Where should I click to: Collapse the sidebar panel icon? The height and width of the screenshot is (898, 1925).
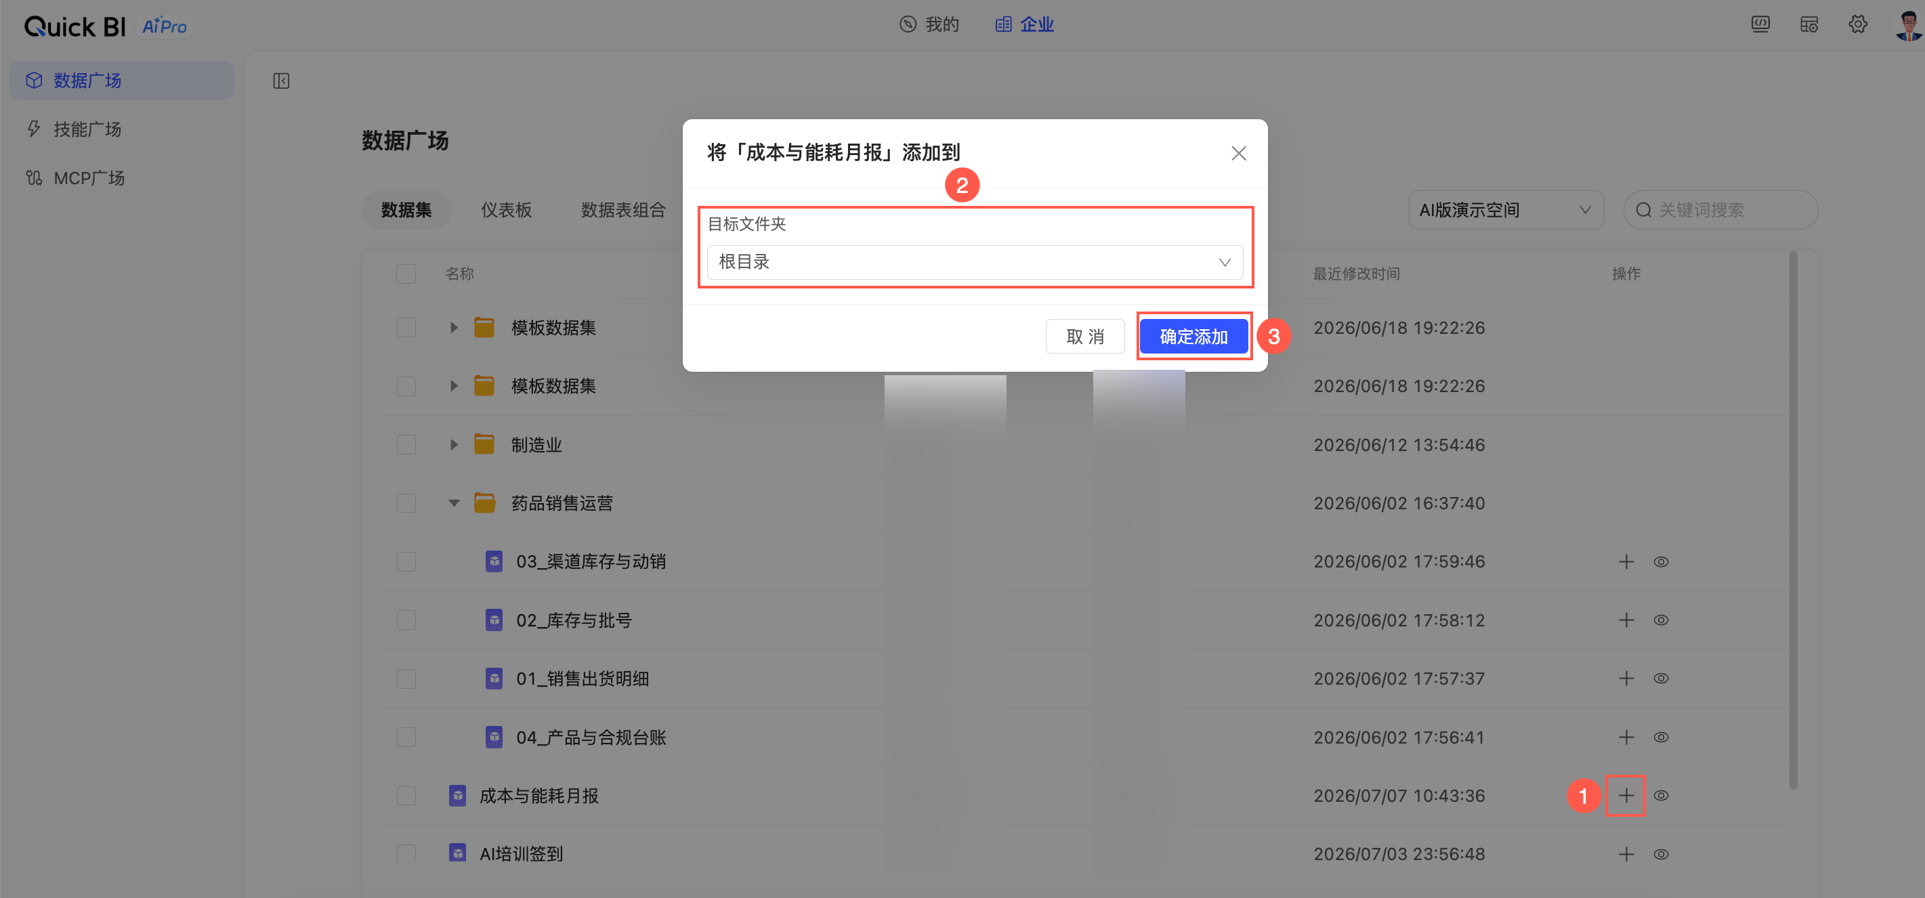point(281,81)
